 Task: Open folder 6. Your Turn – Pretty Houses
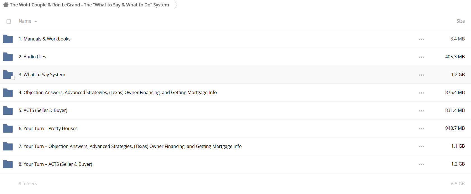(48, 128)
